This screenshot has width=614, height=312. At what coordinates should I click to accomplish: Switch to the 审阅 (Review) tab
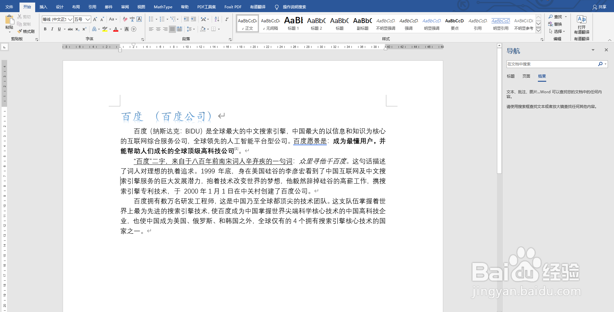click(x=125, y=7)
